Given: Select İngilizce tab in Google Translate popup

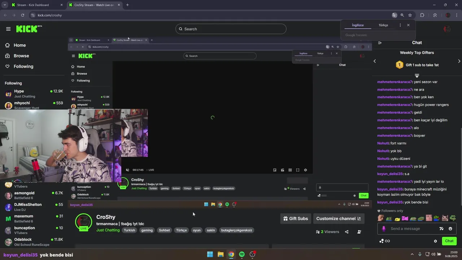Looking at the screenshot, I should pyautogui.click(x=358, y=25).
